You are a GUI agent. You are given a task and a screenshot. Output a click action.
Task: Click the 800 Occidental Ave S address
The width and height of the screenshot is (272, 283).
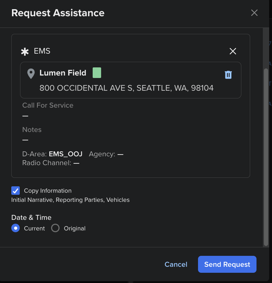pos(126,88)
